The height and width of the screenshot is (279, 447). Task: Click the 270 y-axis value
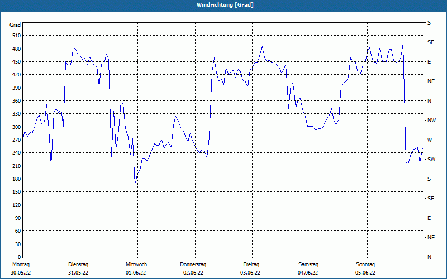17,140
